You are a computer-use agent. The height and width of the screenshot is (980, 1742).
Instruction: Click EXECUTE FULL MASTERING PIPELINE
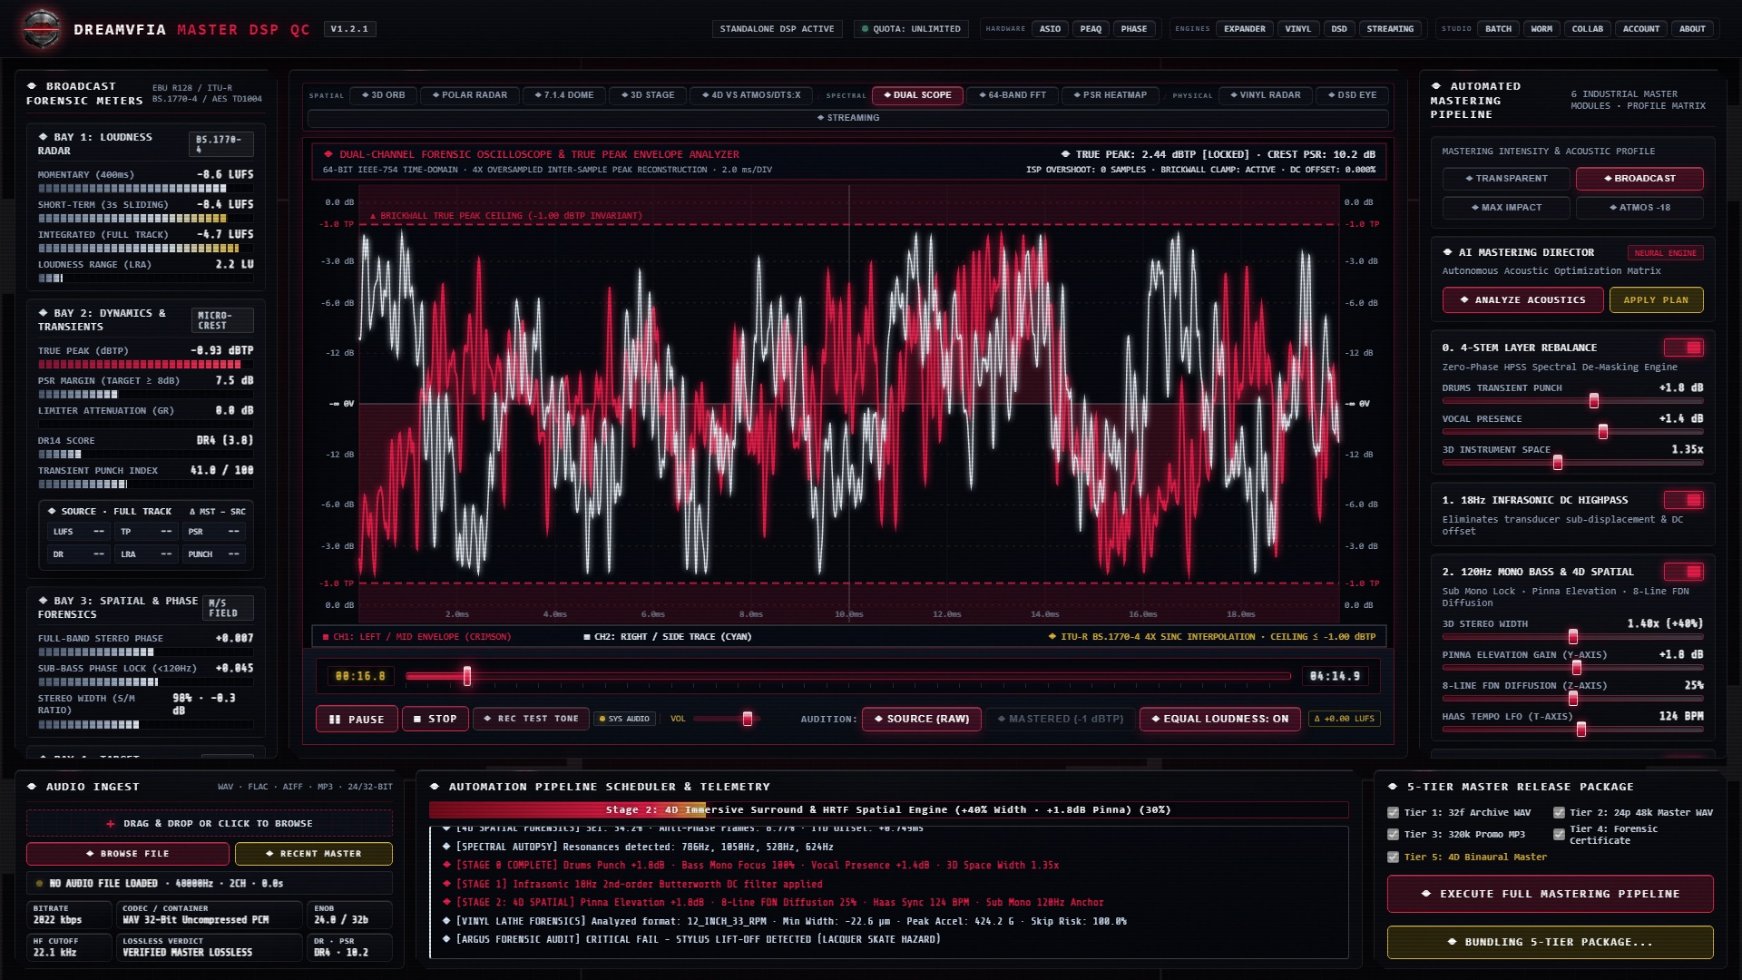click(x=1550, y=894)
